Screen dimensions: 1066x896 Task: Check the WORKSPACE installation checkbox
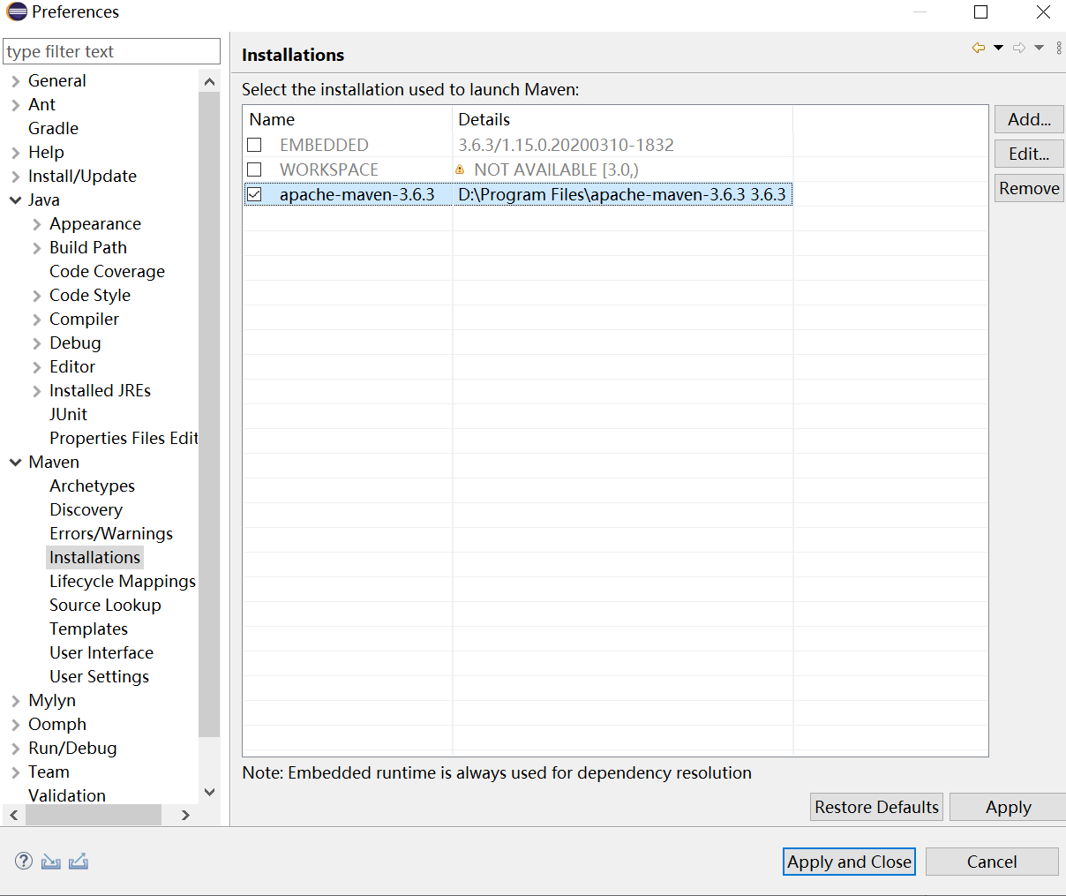click(254, 169)
